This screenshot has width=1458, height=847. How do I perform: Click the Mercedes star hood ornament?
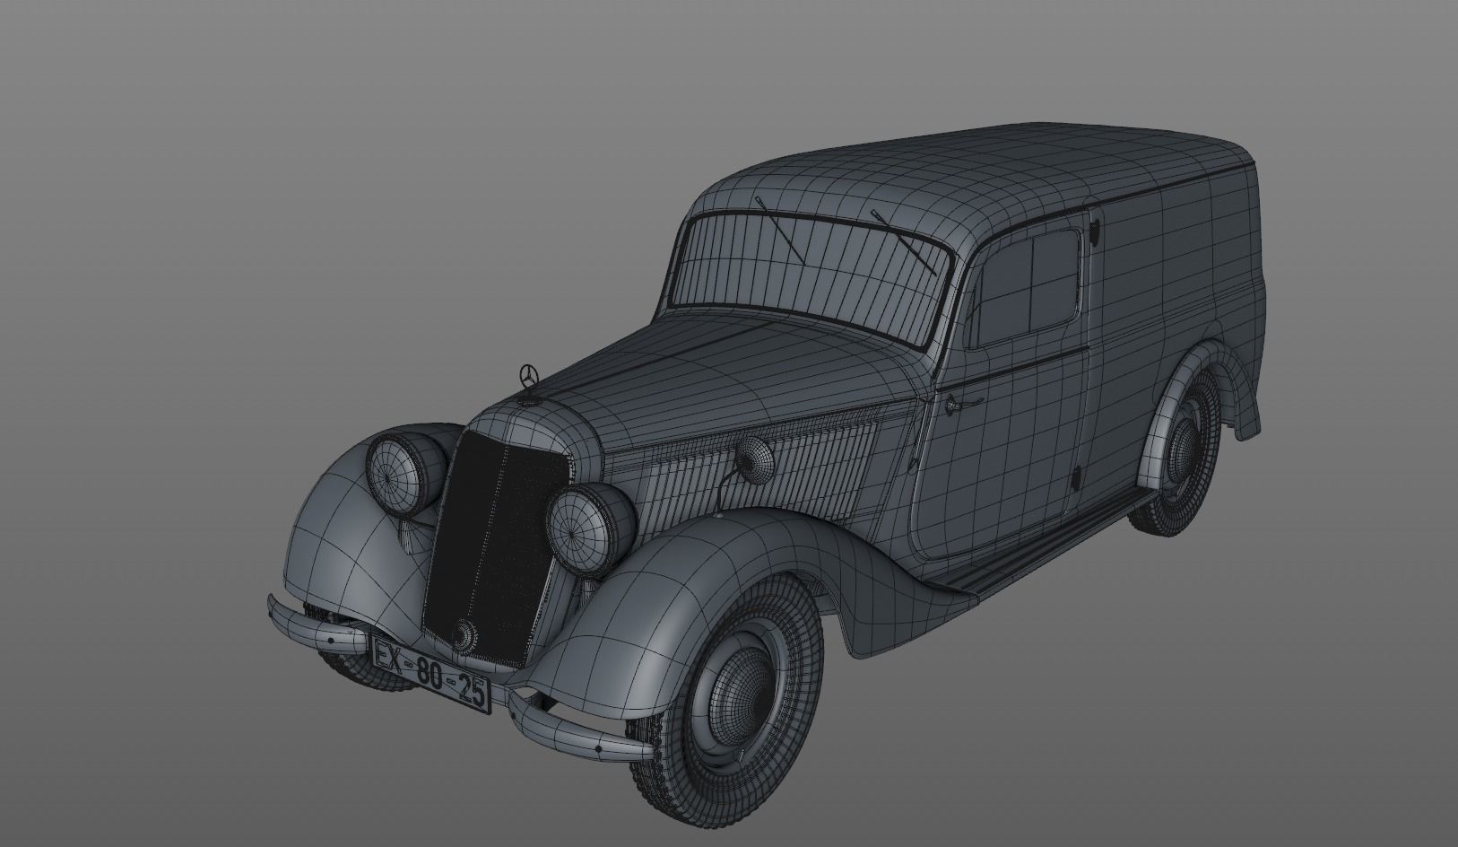(529, 377)
